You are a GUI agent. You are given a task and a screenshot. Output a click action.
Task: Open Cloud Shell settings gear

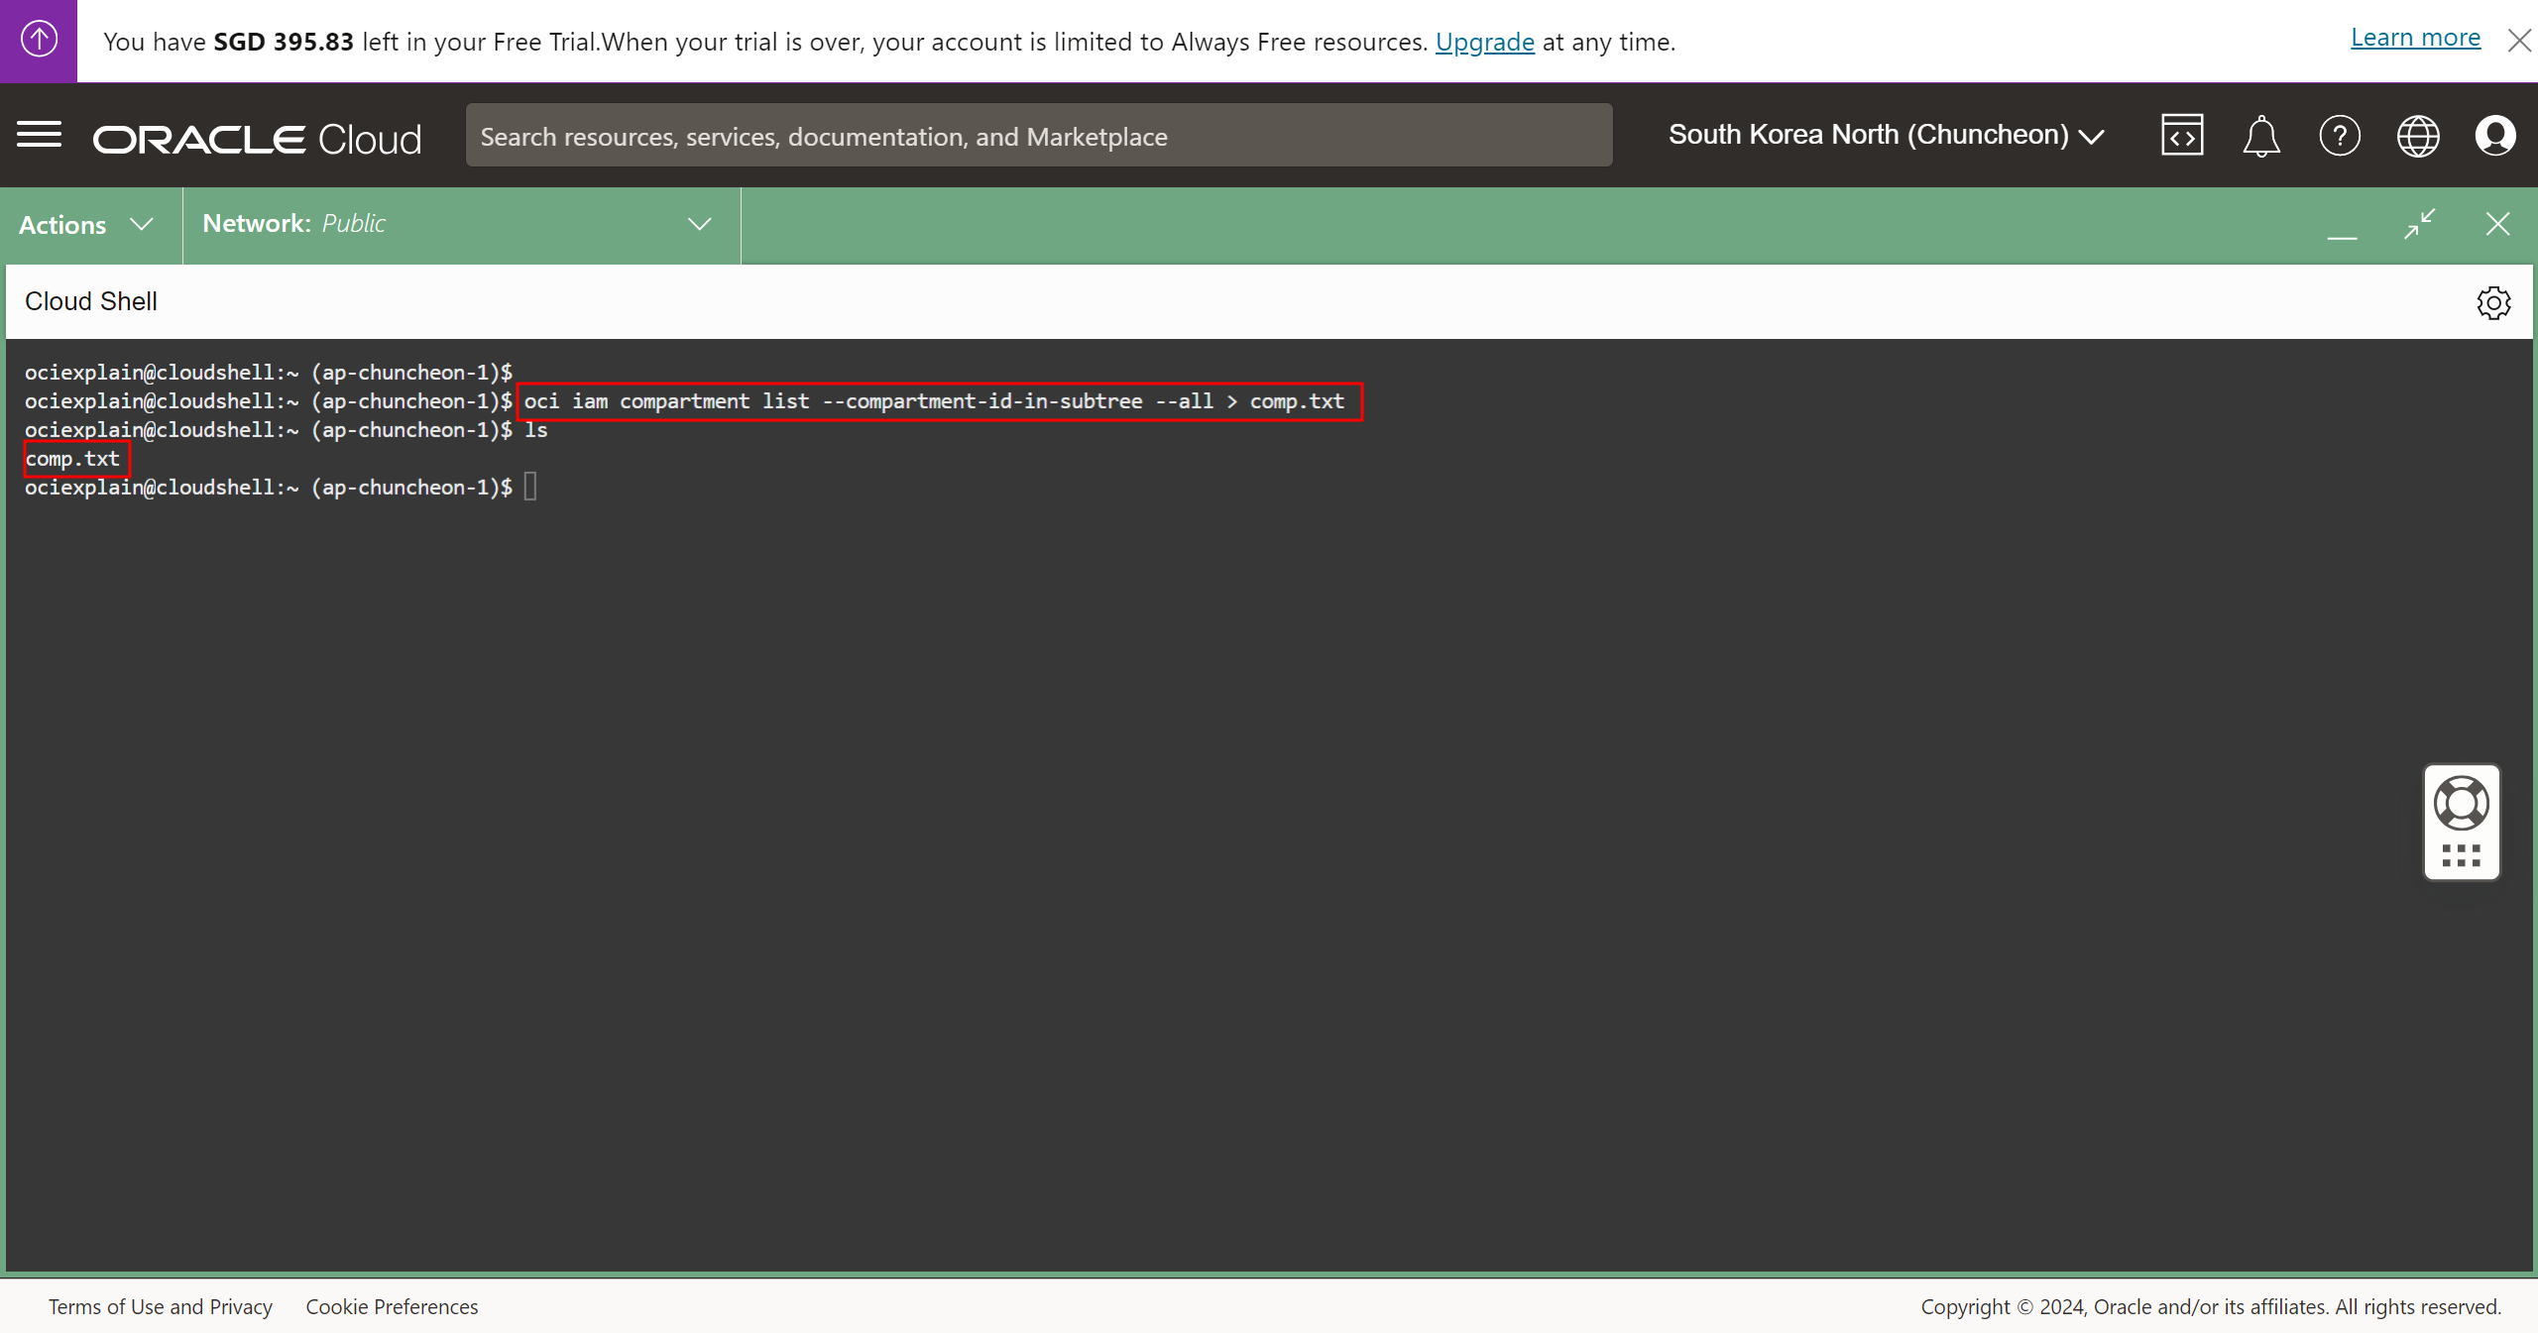[2493, 302]
